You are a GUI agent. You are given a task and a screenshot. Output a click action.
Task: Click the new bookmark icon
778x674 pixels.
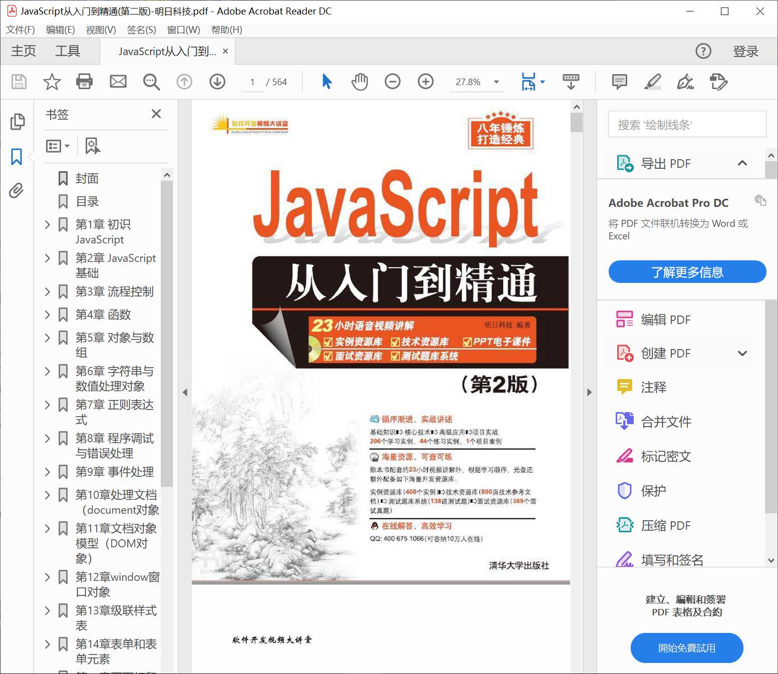tap(93, 146)
